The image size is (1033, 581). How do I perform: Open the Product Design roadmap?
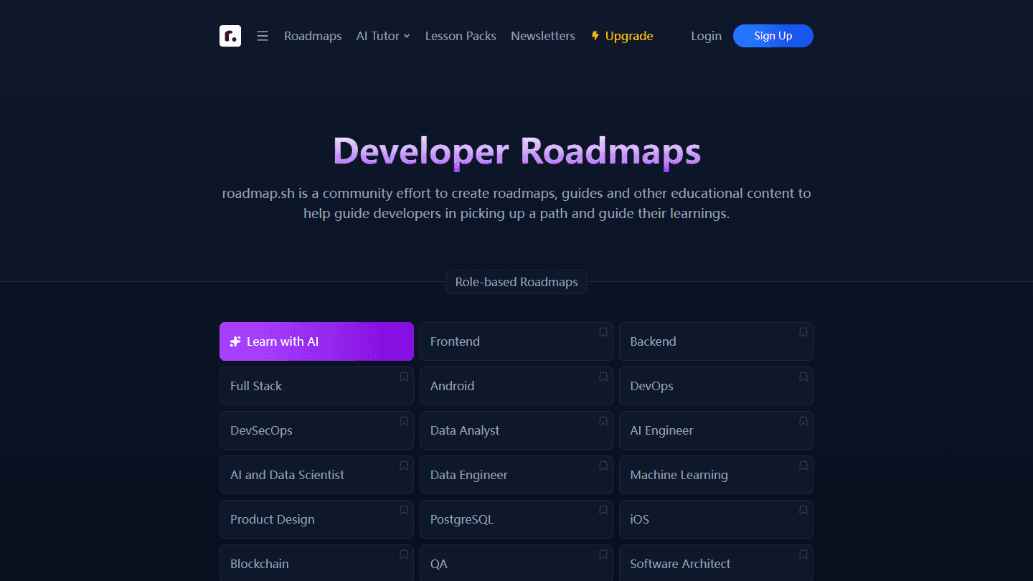pos(316,519)
